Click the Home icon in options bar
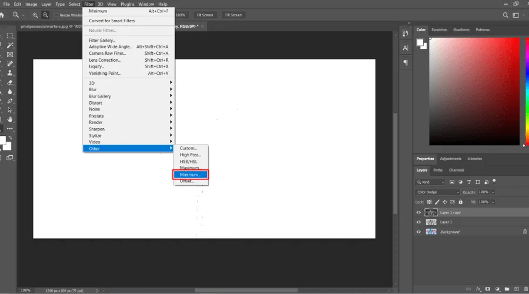Image resolution: width=529 pixels, height=294 pixels. 2,15
